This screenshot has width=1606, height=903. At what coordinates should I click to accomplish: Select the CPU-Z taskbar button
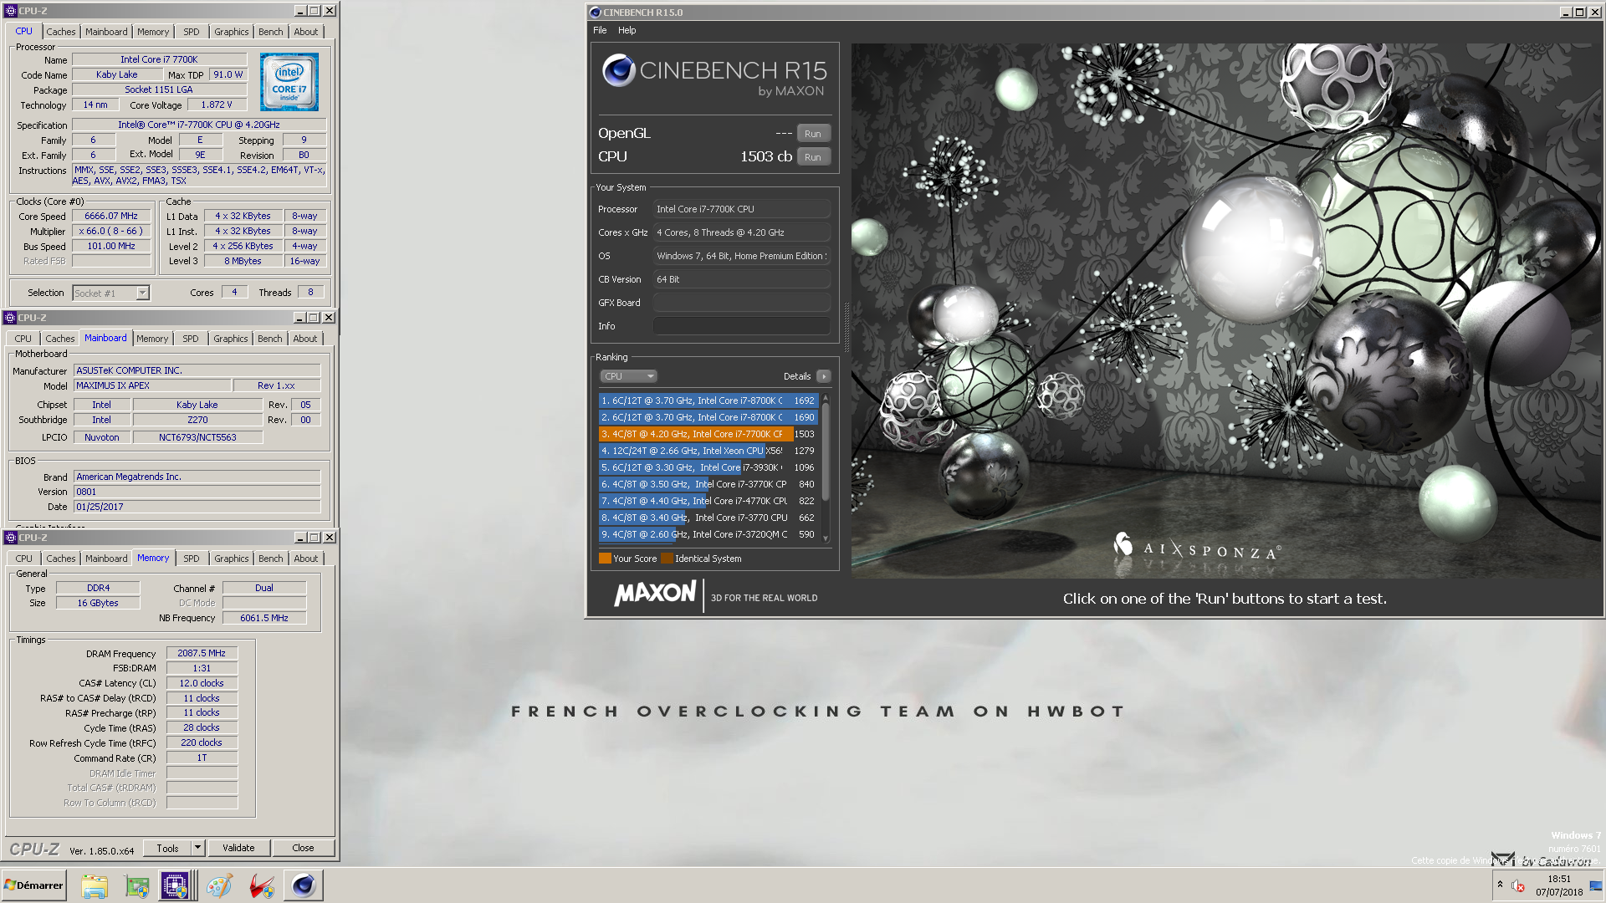(175, 885)
